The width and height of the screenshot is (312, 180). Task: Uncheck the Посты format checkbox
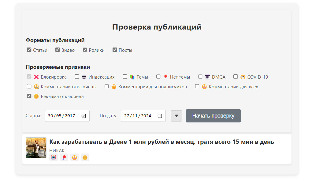tap(115, 49)
